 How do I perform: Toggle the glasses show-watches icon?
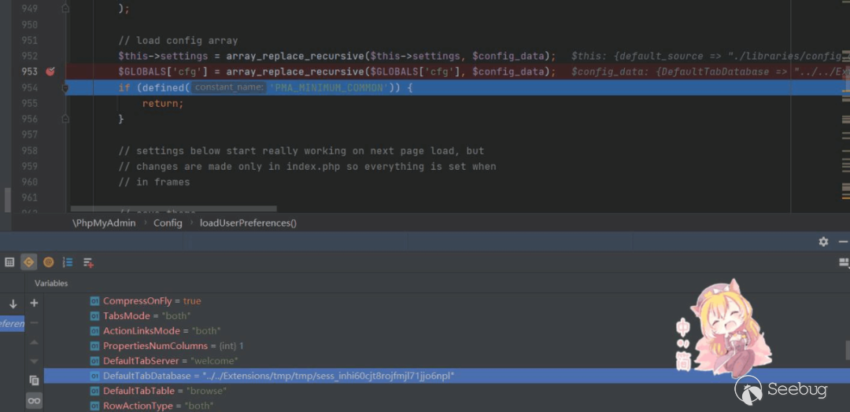34,401
